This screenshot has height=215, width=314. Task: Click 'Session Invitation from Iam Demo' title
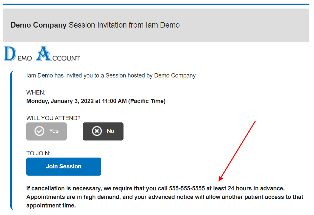124,25
